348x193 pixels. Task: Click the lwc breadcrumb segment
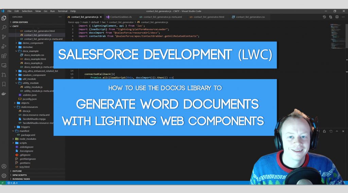[x=104, y=22]
